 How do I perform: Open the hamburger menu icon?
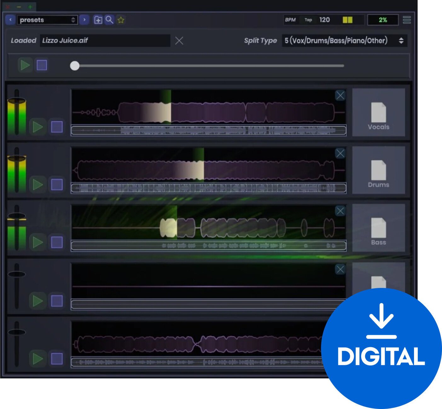click(x=407, y=20)
